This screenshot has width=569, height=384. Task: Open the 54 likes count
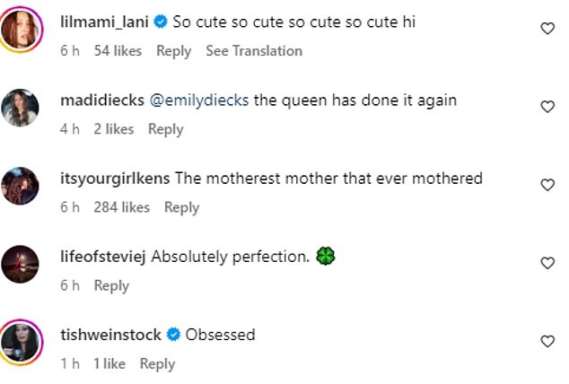(x=118, y=51)
